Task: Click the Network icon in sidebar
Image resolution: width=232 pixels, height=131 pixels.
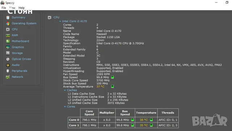Action: [8, 77]
